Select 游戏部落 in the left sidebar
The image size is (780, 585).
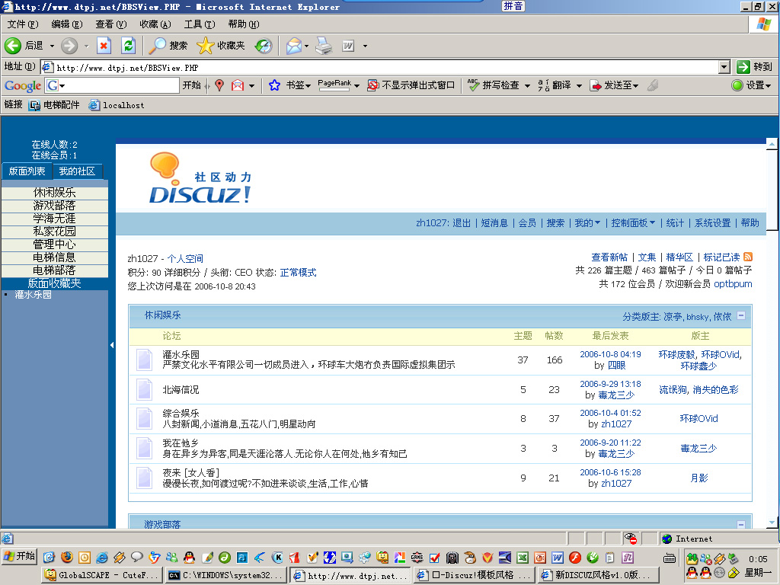(x=55, y=206)
